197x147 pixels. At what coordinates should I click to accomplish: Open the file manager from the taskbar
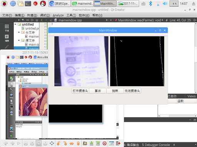20,4
